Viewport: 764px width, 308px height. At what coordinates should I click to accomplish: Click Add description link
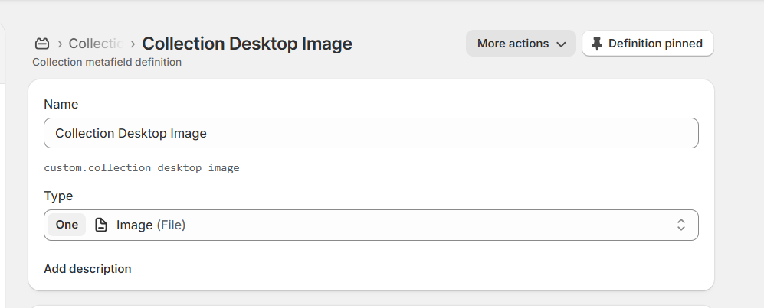87,269
